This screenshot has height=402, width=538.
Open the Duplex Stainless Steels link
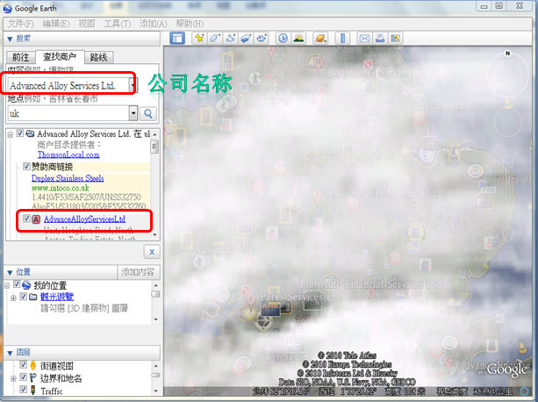point(68,178)
